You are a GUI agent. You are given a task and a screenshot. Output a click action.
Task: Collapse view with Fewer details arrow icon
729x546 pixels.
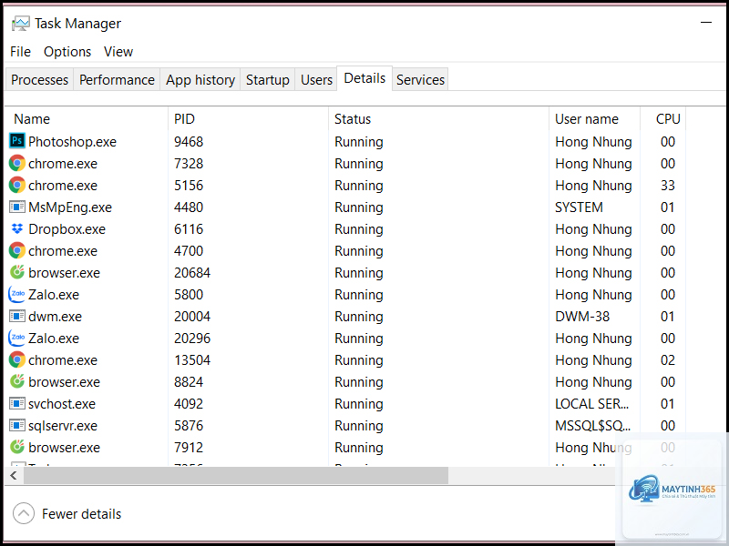24,513
